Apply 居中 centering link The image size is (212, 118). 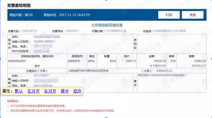coord(65,91)
